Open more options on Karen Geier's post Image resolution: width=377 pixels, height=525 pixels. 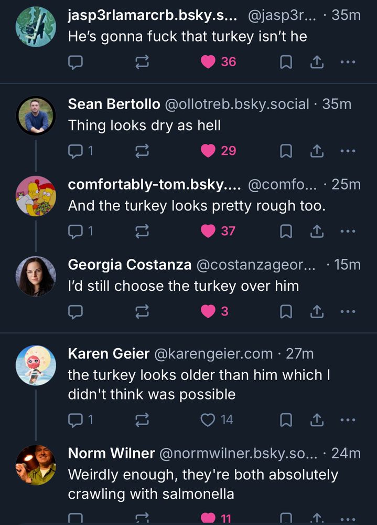[x=348, y=419]
